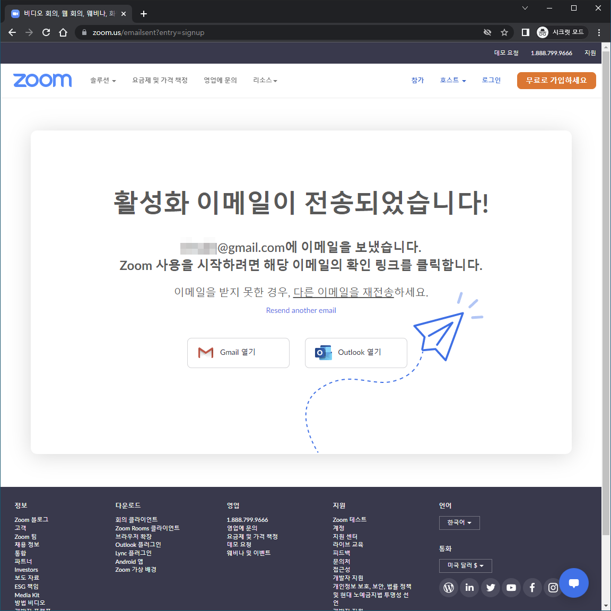Open 접근성 footer link
This screenshot has width=611, height=611.
pos(342,569)
